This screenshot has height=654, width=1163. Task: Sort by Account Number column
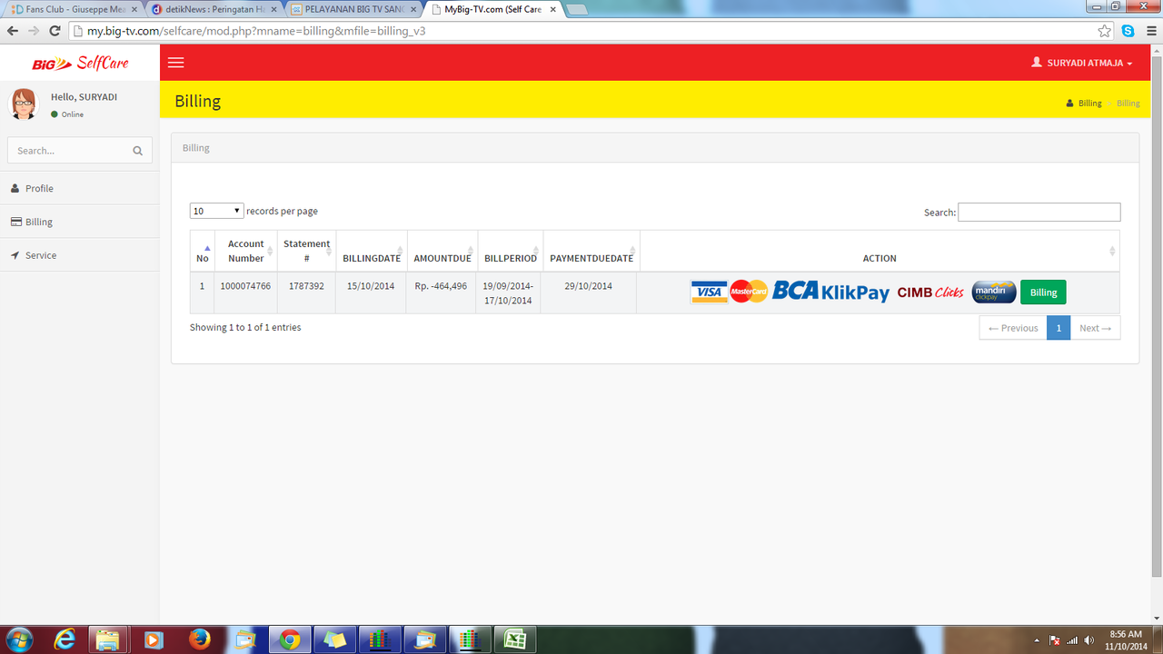click(245, 251)
